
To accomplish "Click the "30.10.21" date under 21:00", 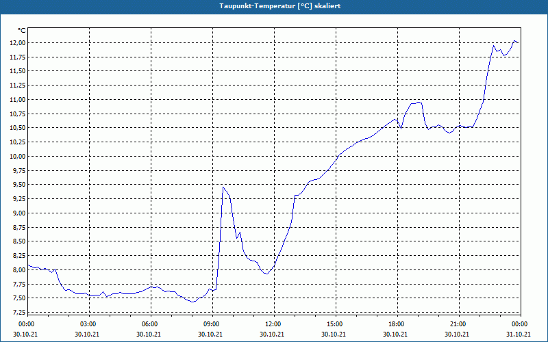I will pyautogui.click(x=457, y=334).
